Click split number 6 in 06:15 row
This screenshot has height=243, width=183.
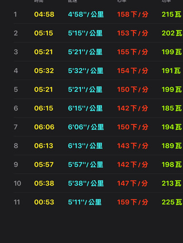[16, 108]
